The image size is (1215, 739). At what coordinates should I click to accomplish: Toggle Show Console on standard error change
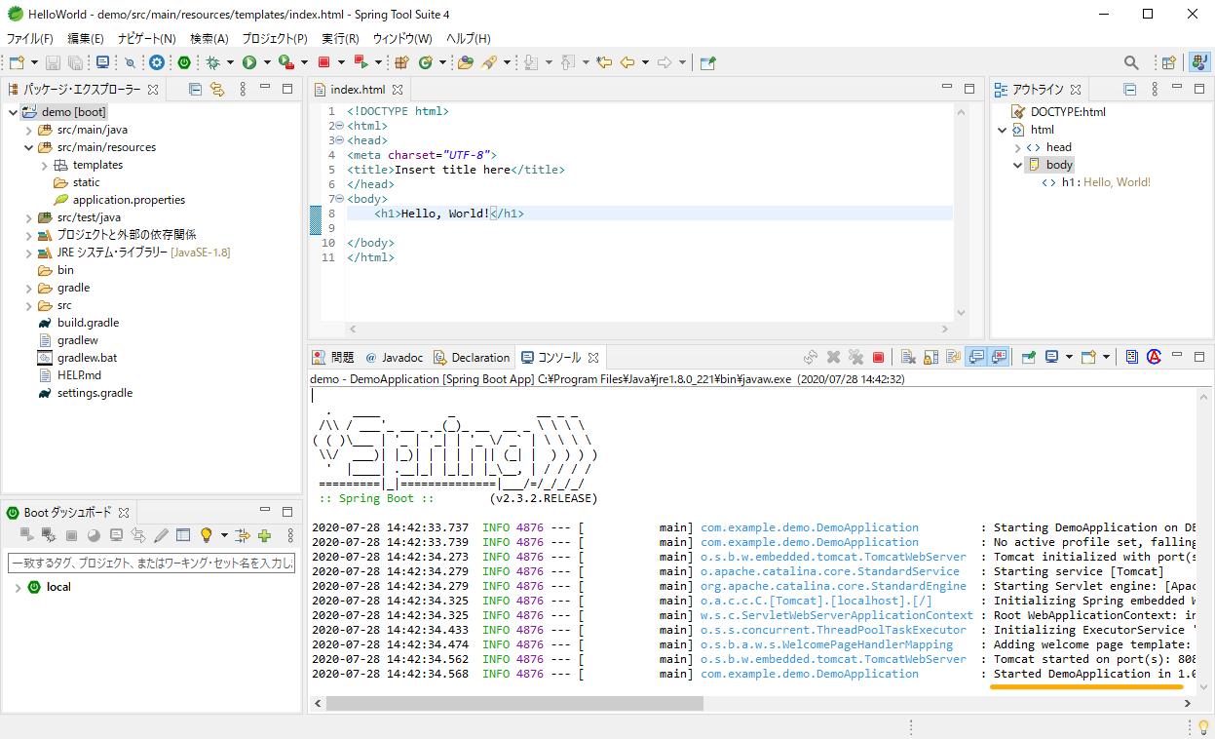[x=999, y=358]
